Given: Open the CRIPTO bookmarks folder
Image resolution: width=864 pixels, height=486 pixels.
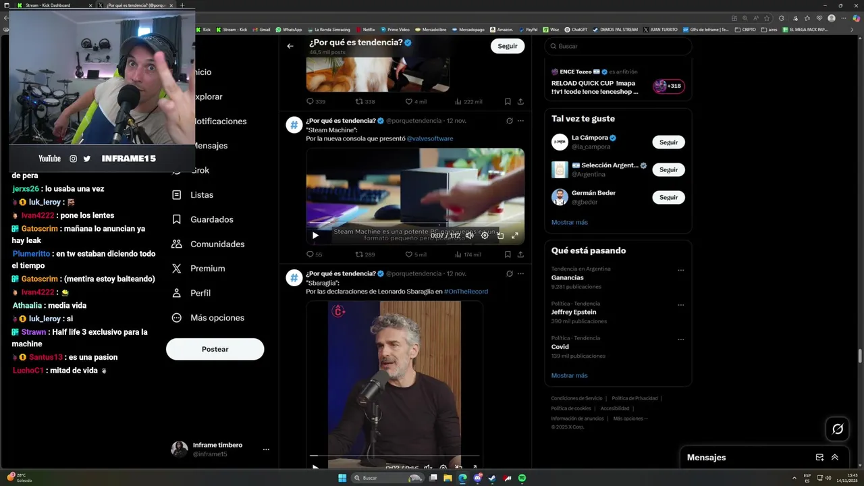Looking at the screenshot, I should (x=746, y=30).
